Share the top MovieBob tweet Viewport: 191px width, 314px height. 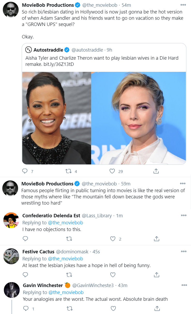pyautogui.click(x=156, y=171)
